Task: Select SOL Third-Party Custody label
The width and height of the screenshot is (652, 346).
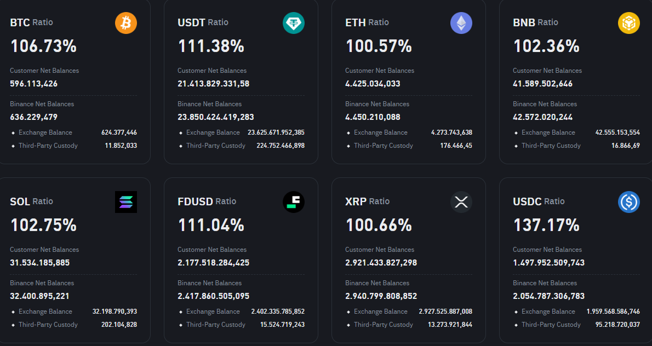Action: (x=48, y=325)
